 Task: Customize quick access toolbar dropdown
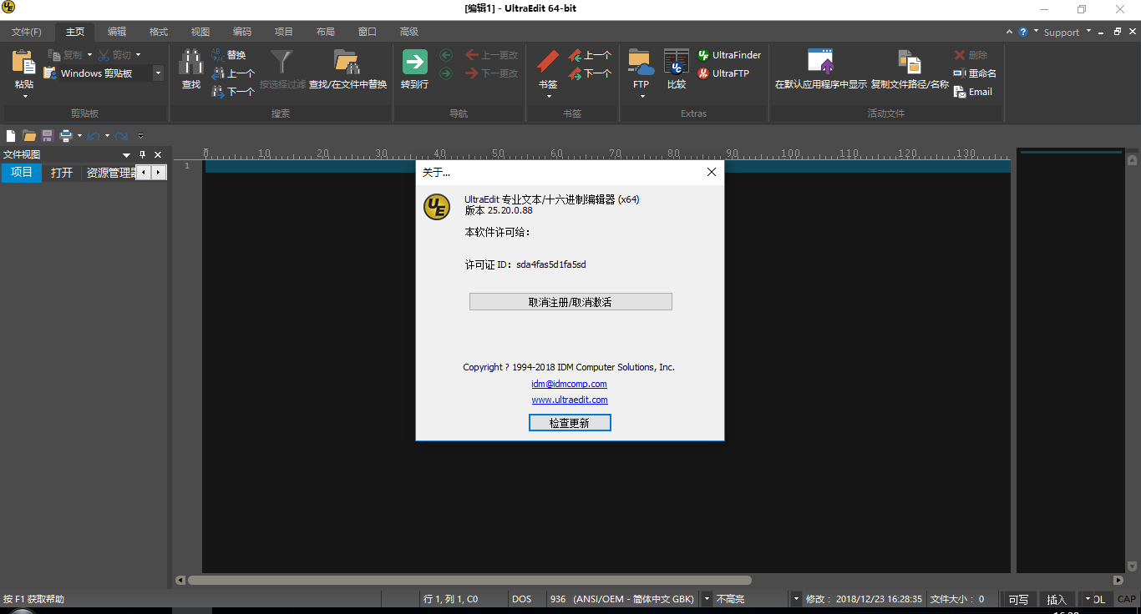tap(140, 135)
